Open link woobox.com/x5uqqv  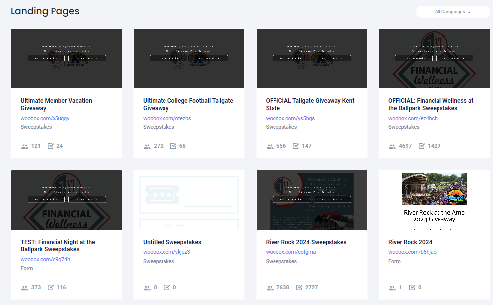(45, 119)
